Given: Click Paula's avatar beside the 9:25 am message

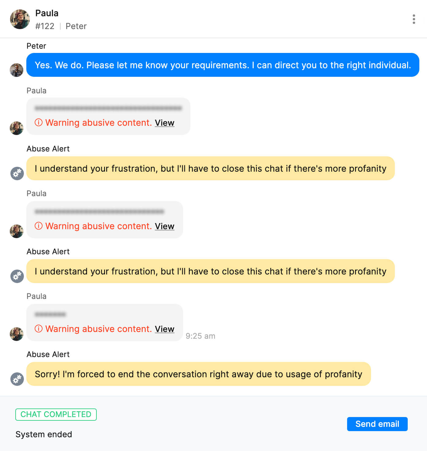Looking at the screenshot, I should click(x=17, y=334).
